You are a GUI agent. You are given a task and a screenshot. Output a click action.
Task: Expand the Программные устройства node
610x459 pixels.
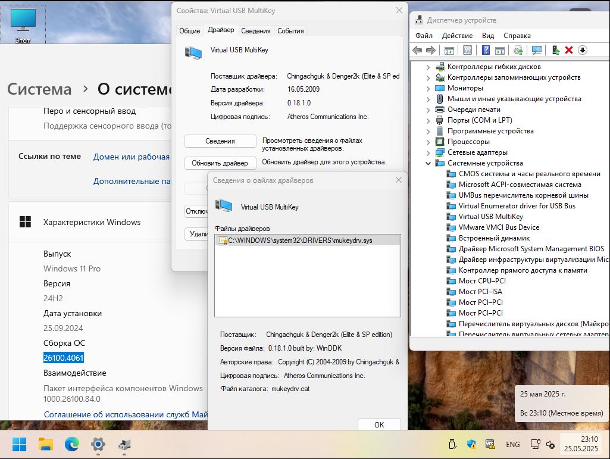click(428, 131)
